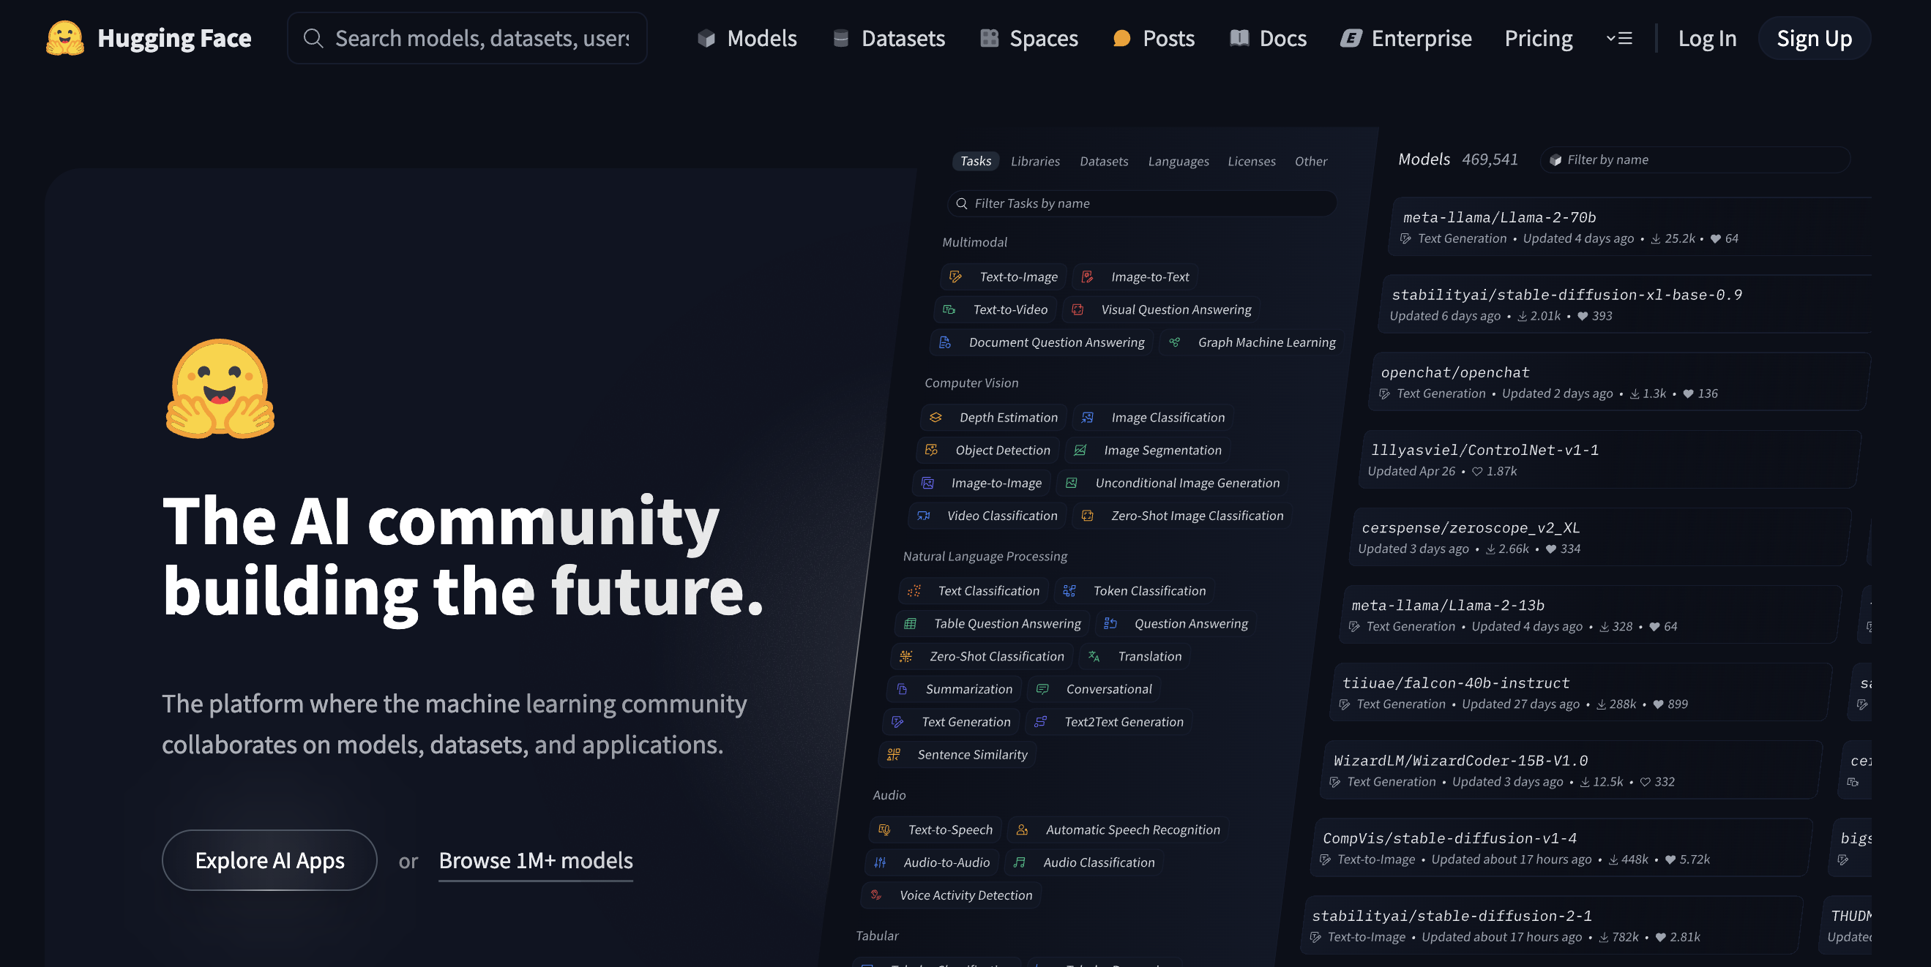Open the Pricing page

pos(1537,38)
